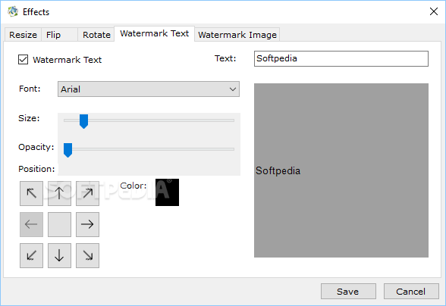Set watermark position to bottom-left arrow
Screen dimensions: 446x306
tap(31, 255)
